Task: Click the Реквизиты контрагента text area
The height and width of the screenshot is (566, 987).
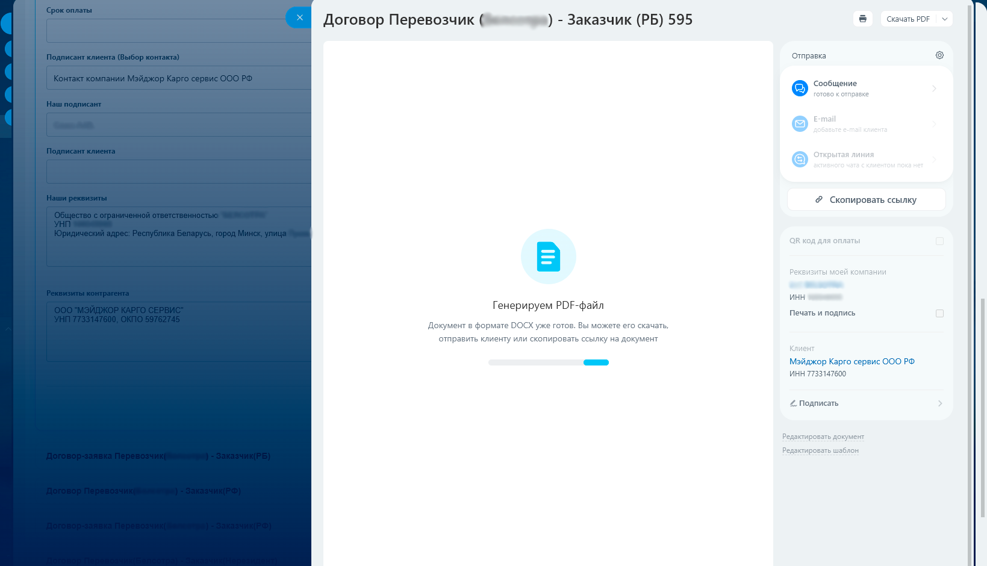Action: 179,332
